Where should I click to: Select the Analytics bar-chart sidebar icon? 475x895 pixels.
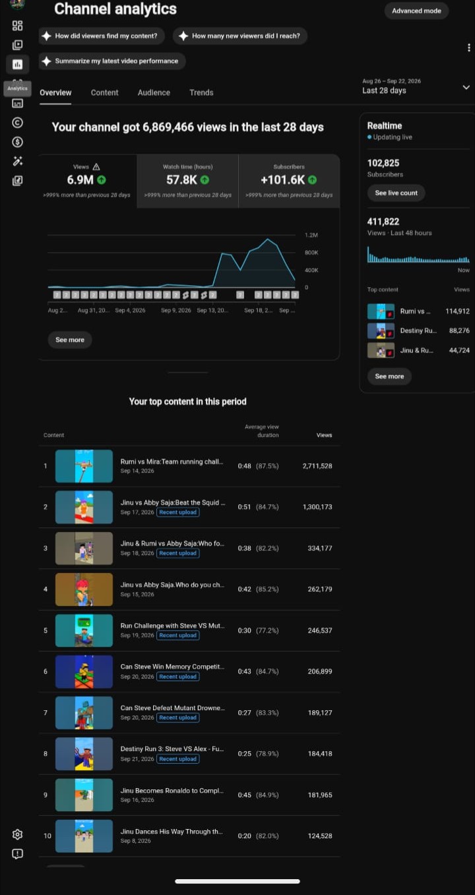(17, 64)
